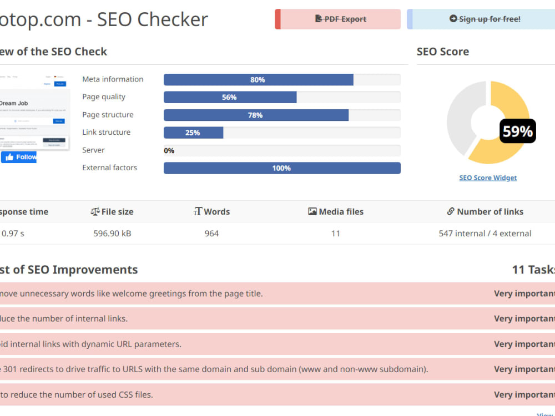Viewport: 555px width, 416px height.
Task: Click the External factors 100% progress bar
Action: point(282,168)
